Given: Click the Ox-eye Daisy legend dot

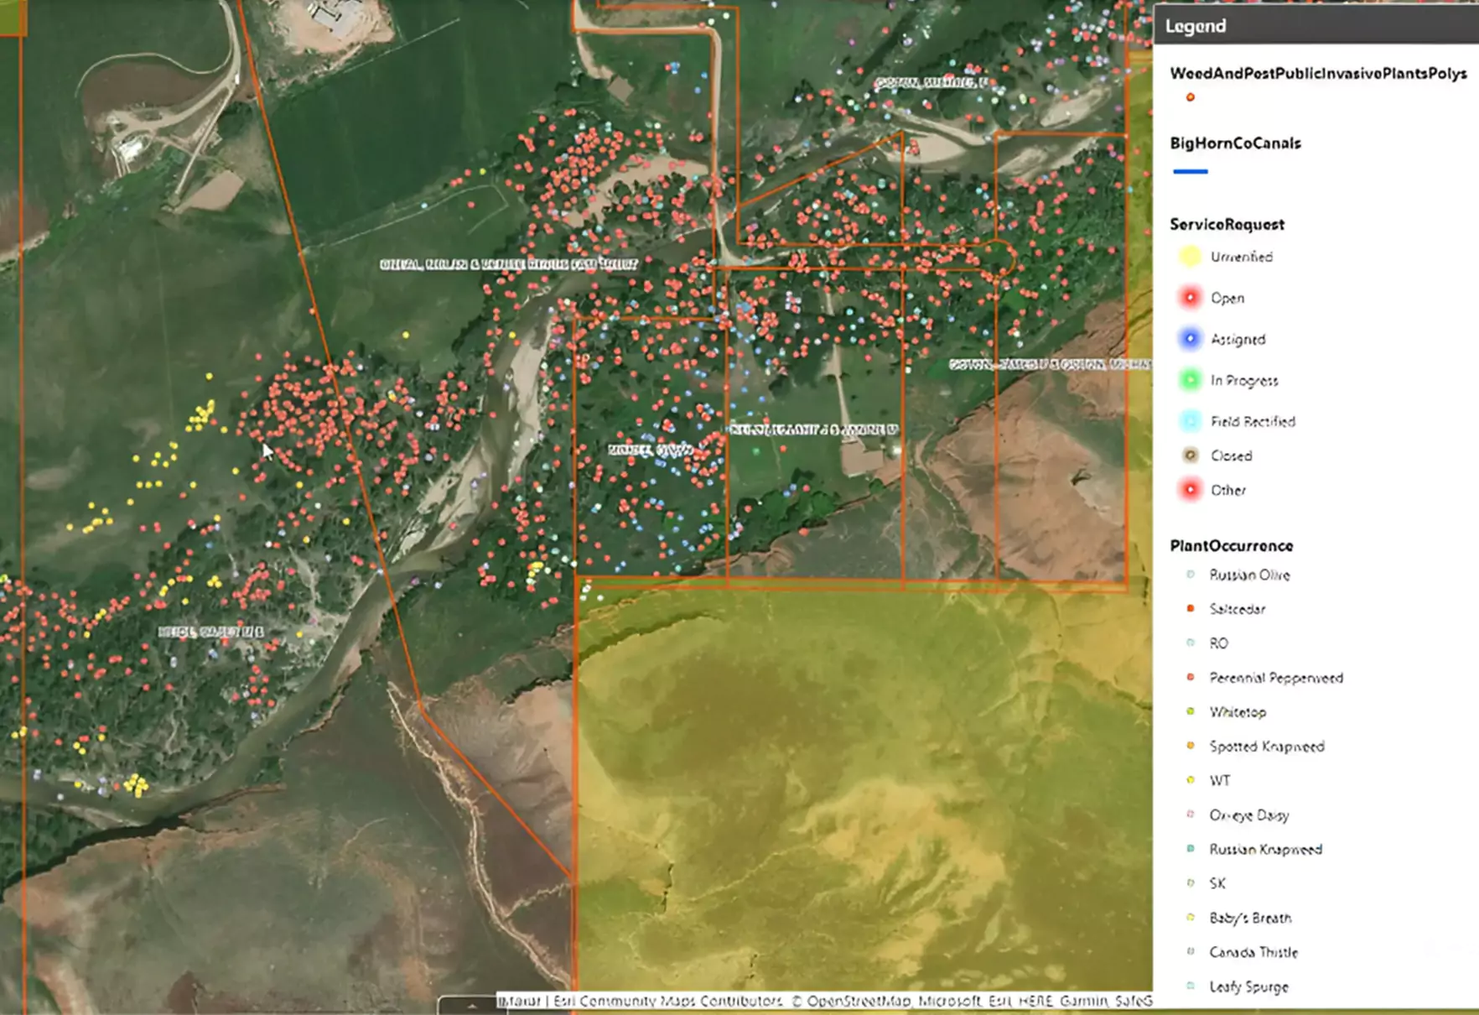Looking at the screenshot, I should pyautogui.click(x=1190, y=815).
